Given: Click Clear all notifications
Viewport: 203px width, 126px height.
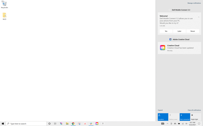Looking at the screenshot, I should click(194, 110).
